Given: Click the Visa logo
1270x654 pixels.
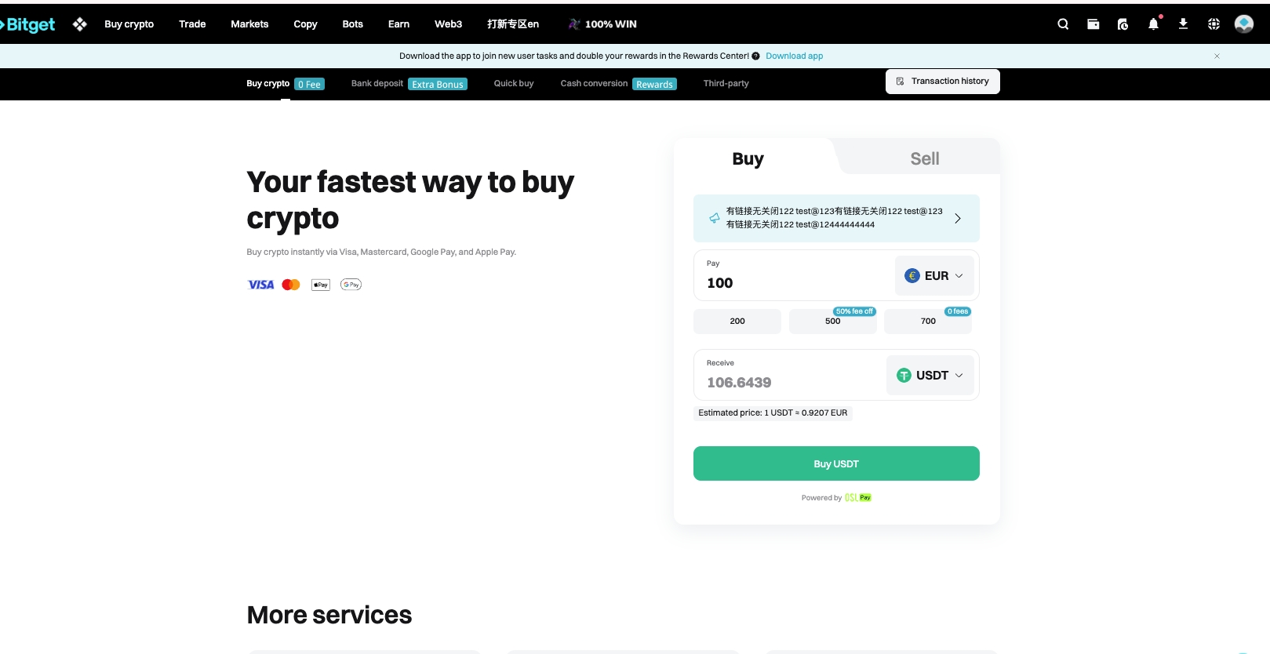Looking at the screenshot, I should (x=260, y=285).
